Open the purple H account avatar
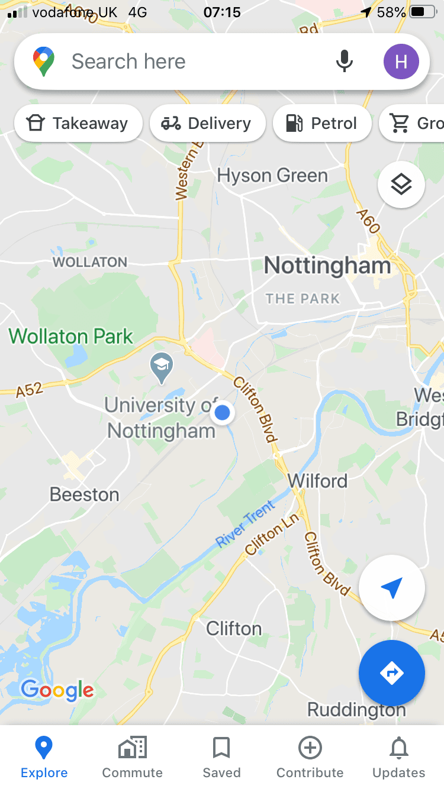 (x=401, y=62)
